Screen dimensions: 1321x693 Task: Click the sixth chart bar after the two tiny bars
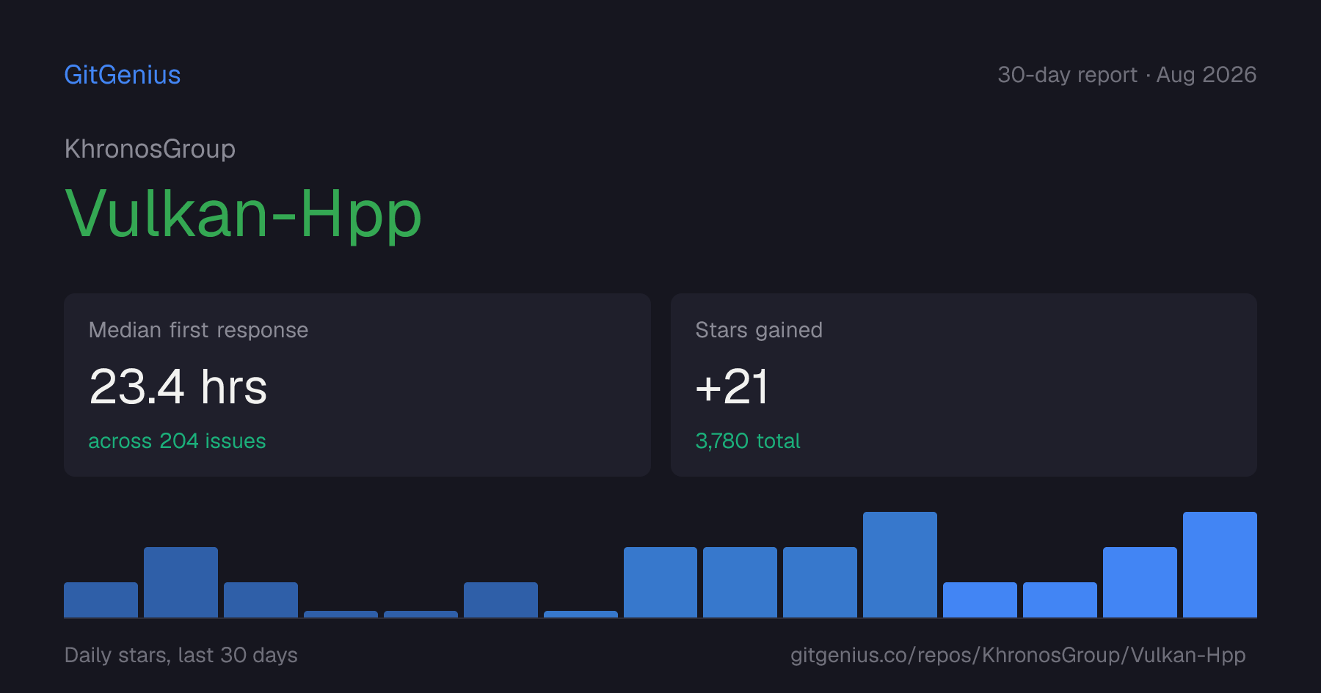pyautogui.click(x=501, y=600)
